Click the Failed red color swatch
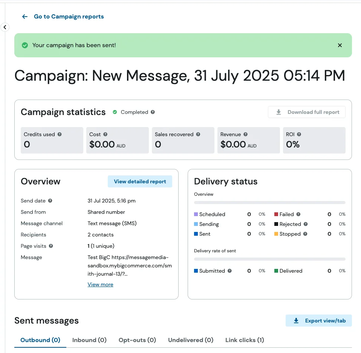361x353 pixels. coord(276,214)
